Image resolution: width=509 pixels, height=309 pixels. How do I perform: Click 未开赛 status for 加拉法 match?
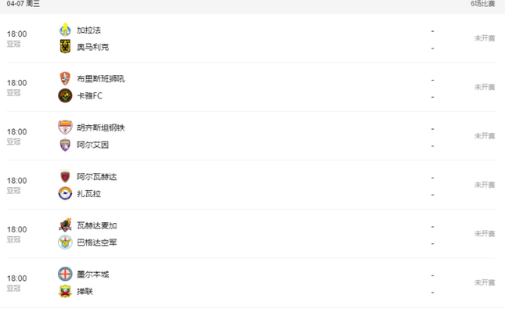485,38
